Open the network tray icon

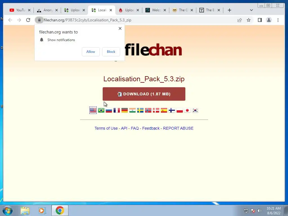[246, 211]
